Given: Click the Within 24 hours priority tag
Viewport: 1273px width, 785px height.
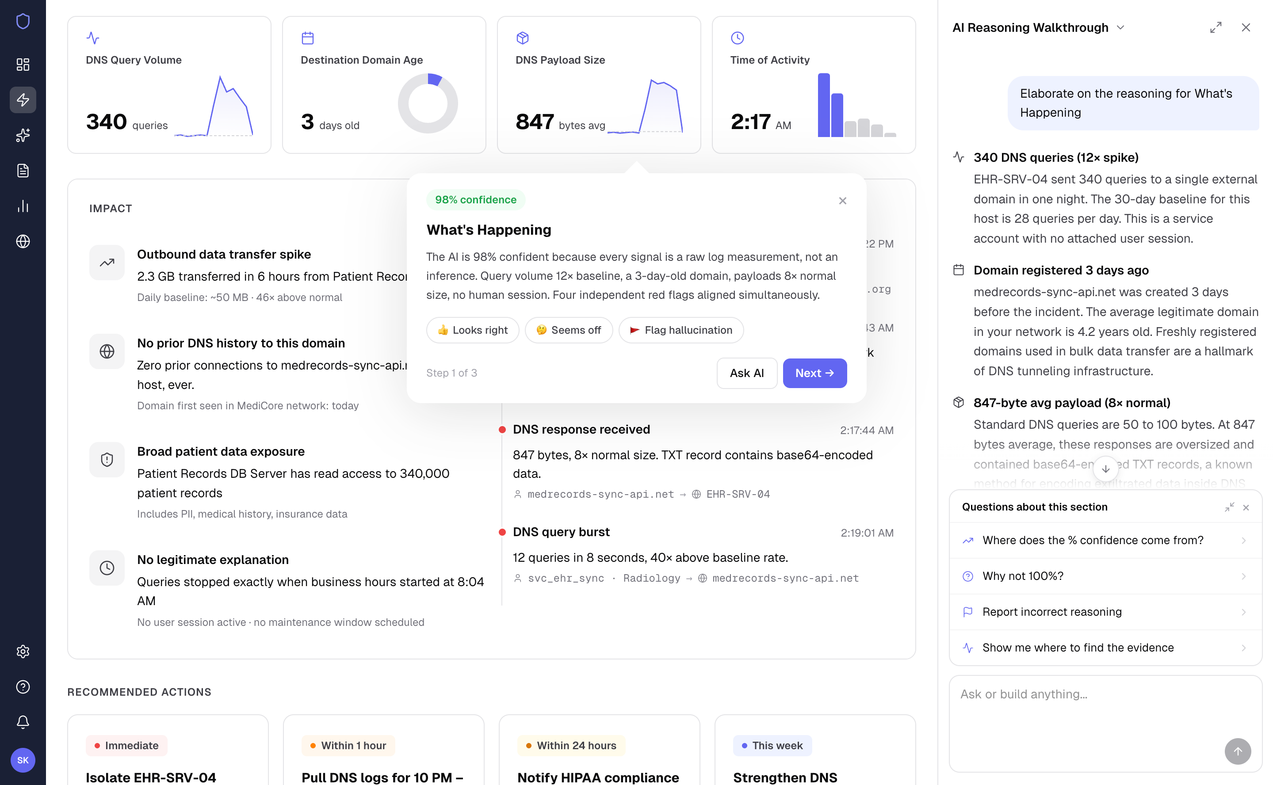Looking at the screenshot, I should coord(571,746).
